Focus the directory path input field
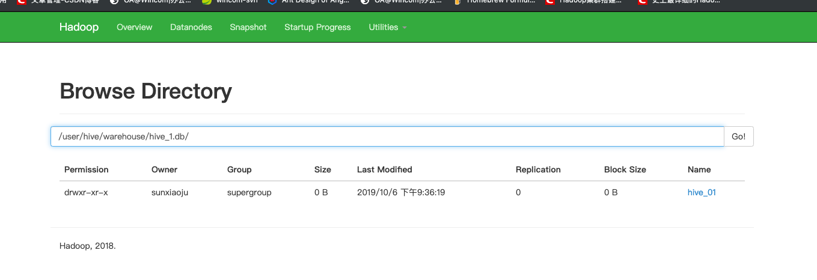This screenshot has height=280, width=817. point(387,136)
